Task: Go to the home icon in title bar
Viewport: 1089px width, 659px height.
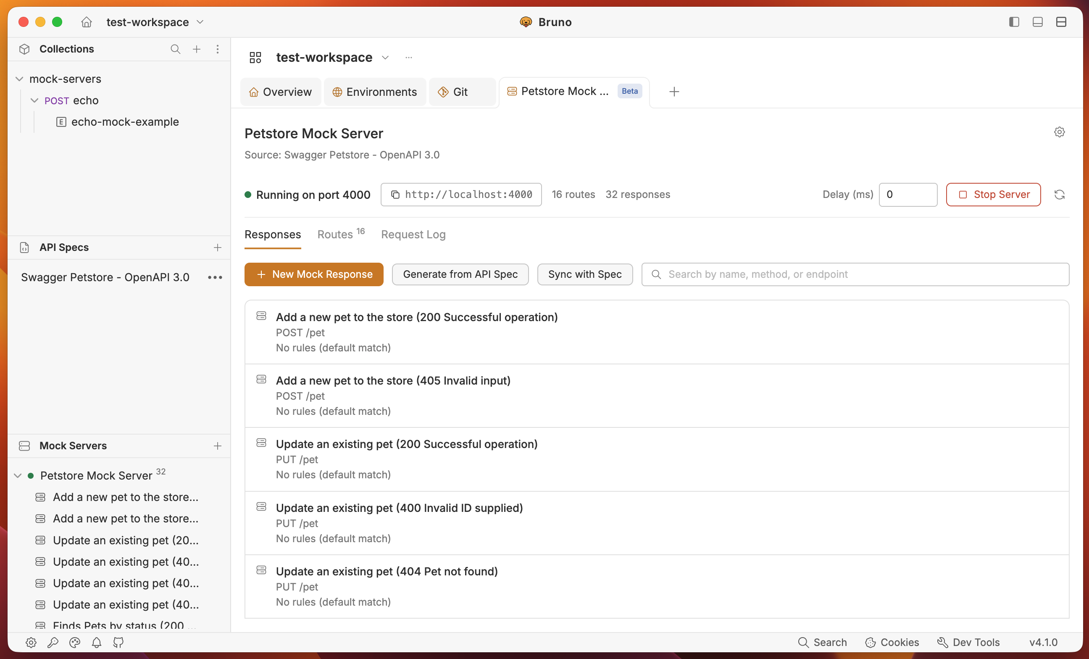Action: 87,22
